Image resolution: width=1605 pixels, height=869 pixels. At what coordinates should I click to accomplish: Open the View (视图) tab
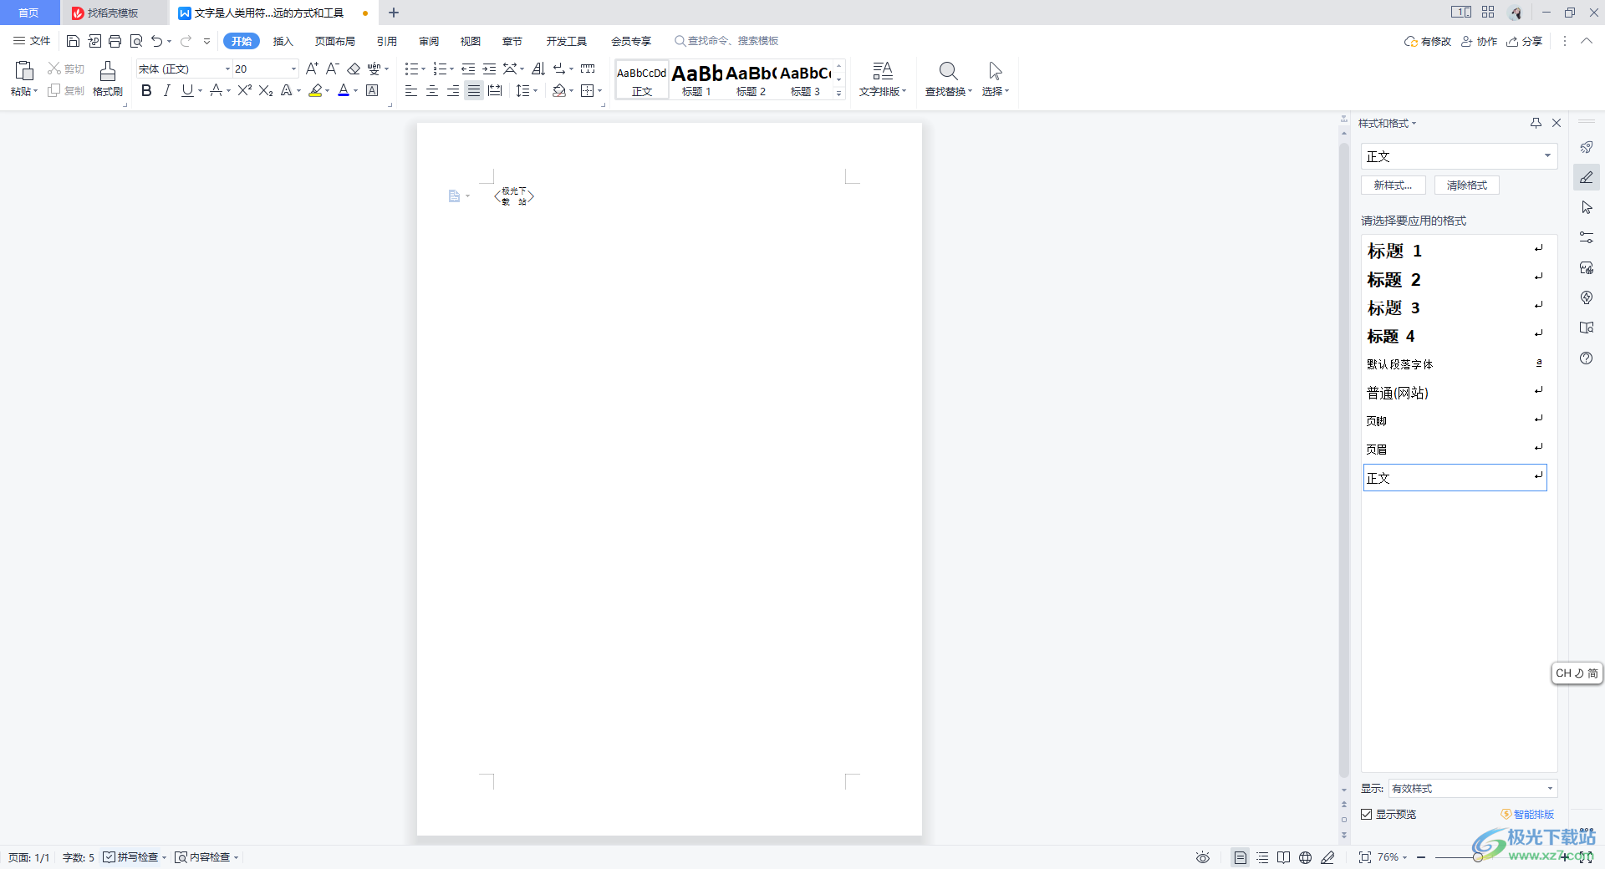click(x=471, y=41)
